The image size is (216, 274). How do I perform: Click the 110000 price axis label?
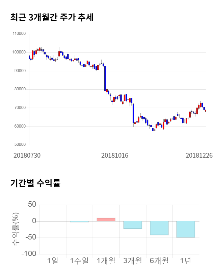point(19,34)
